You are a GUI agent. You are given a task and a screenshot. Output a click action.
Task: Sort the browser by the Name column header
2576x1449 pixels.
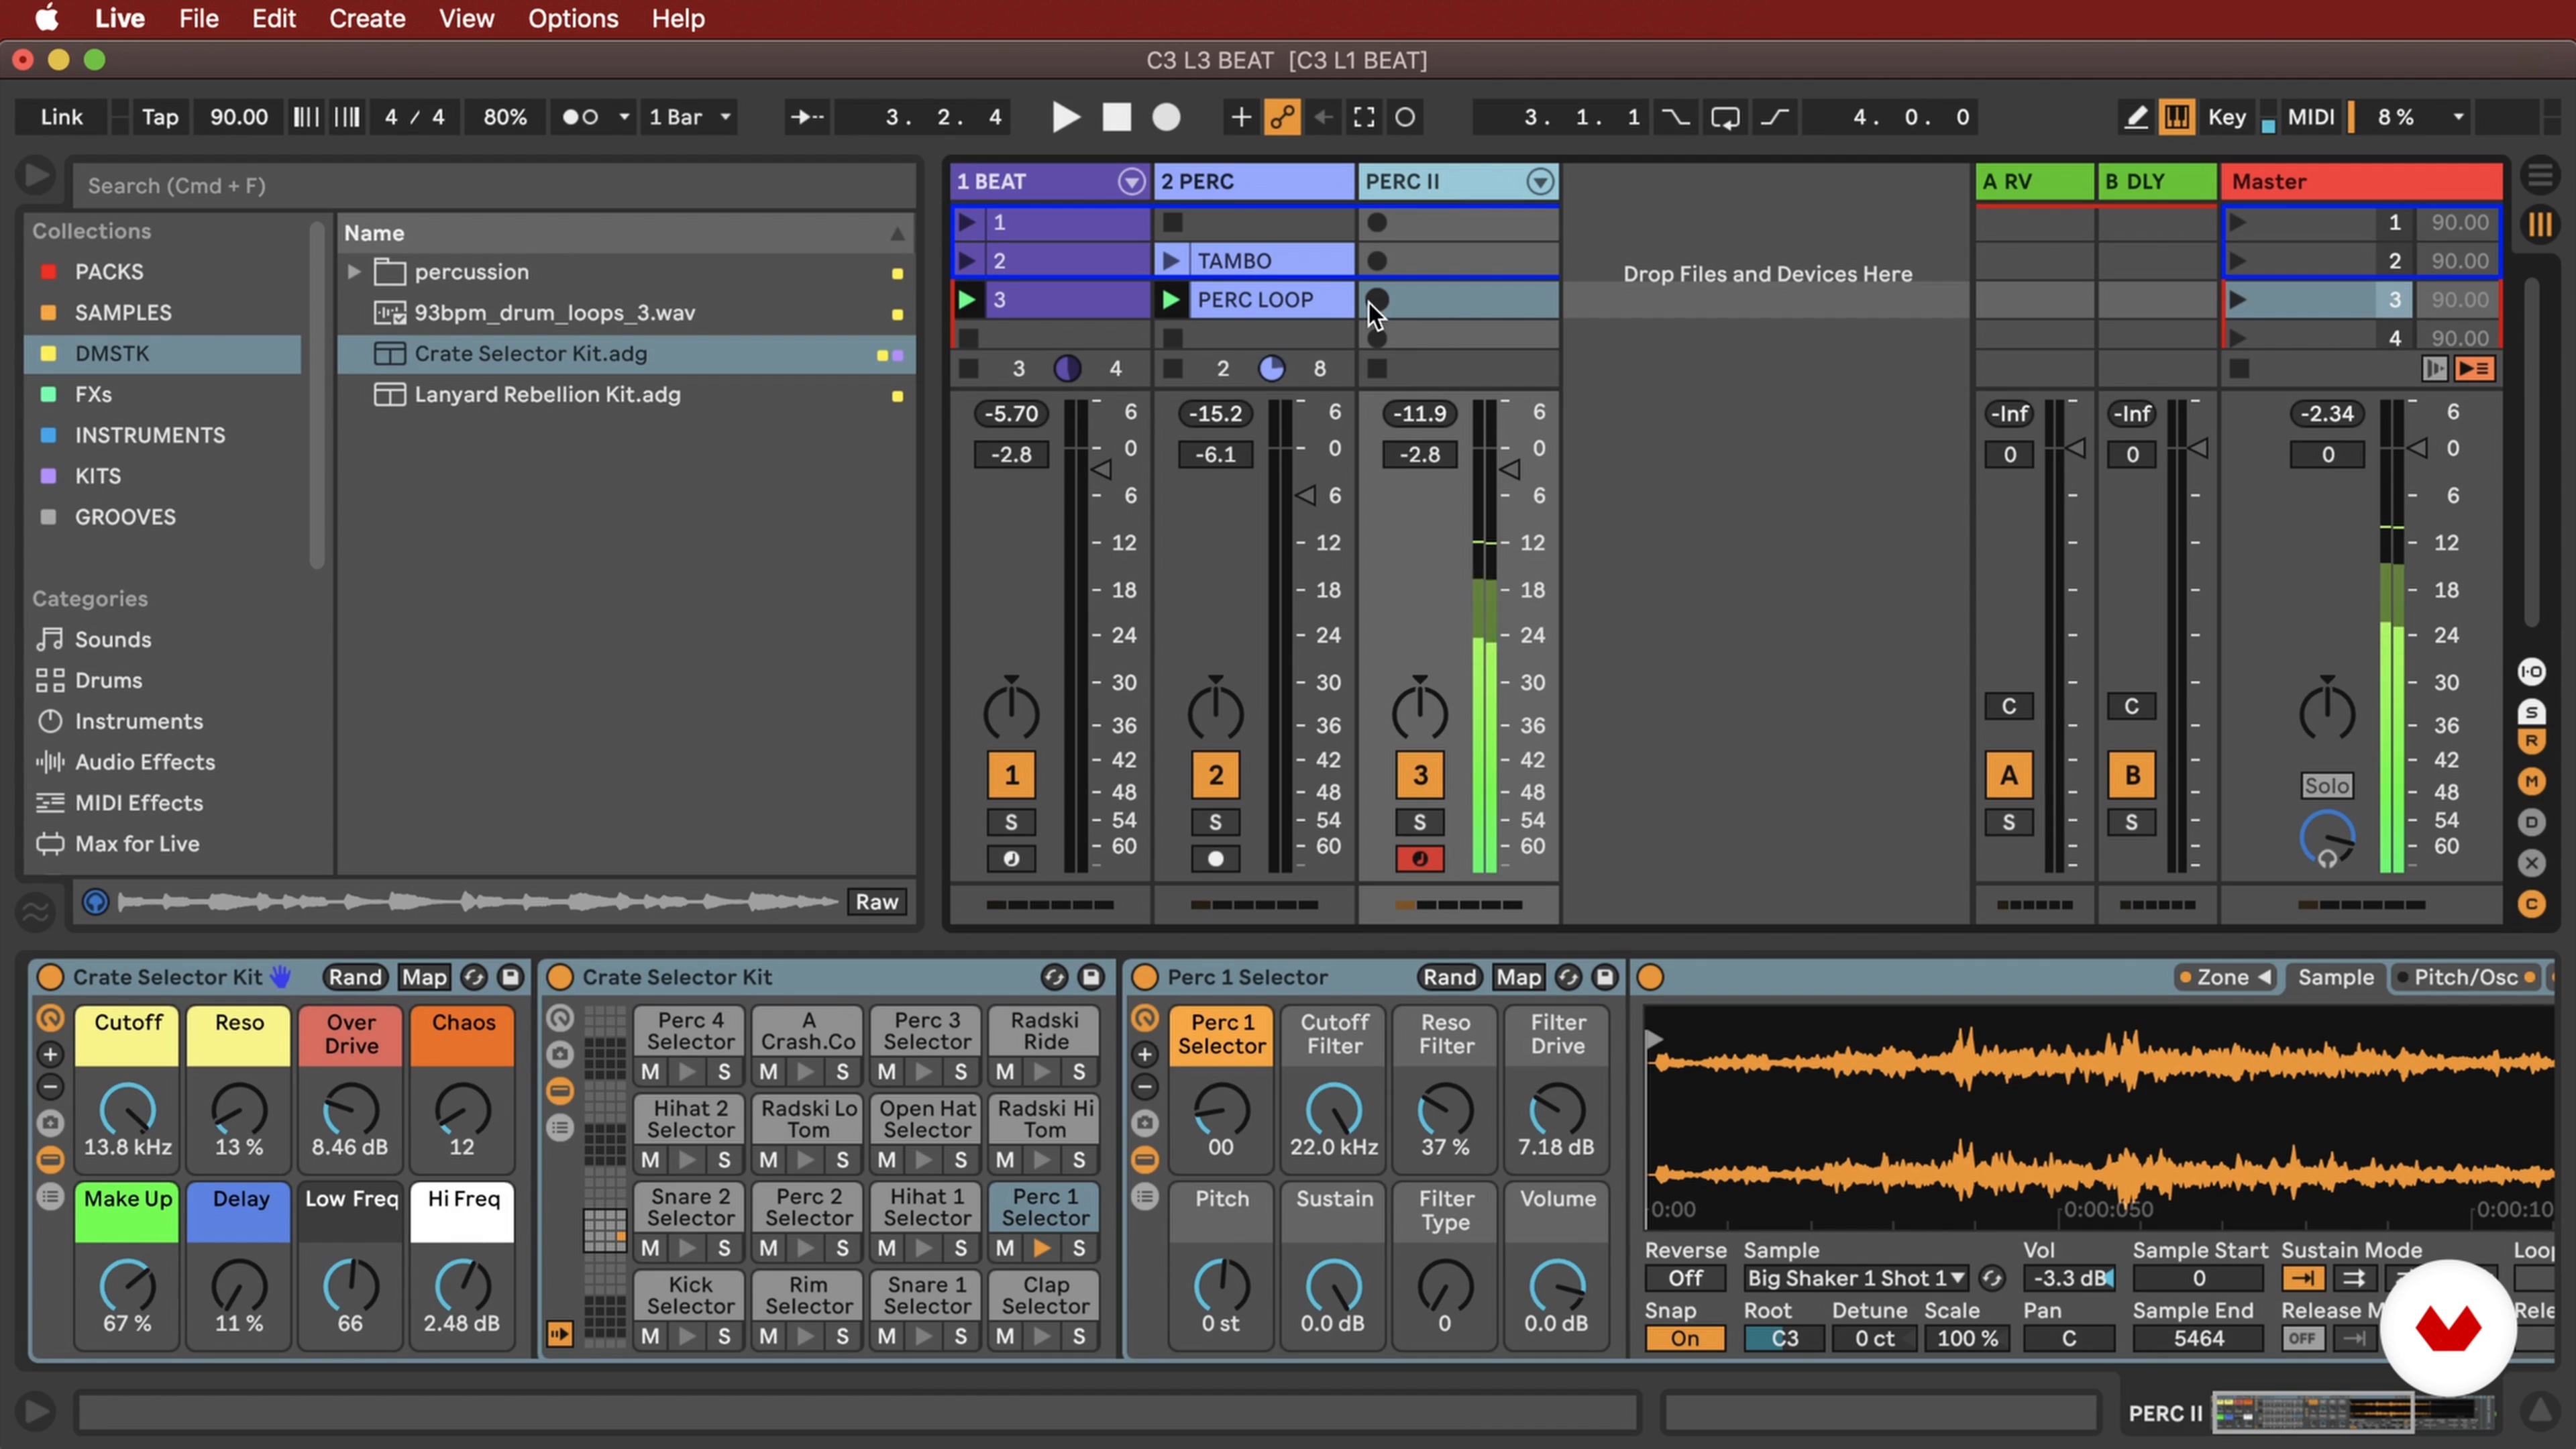624,233
